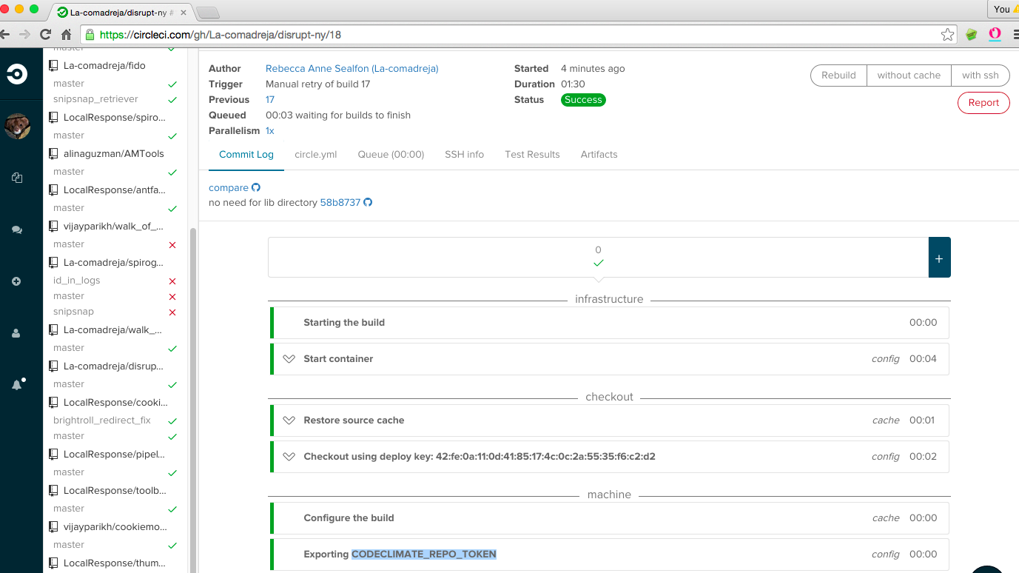Open the notifications bell icon

[x=17, y=384]
